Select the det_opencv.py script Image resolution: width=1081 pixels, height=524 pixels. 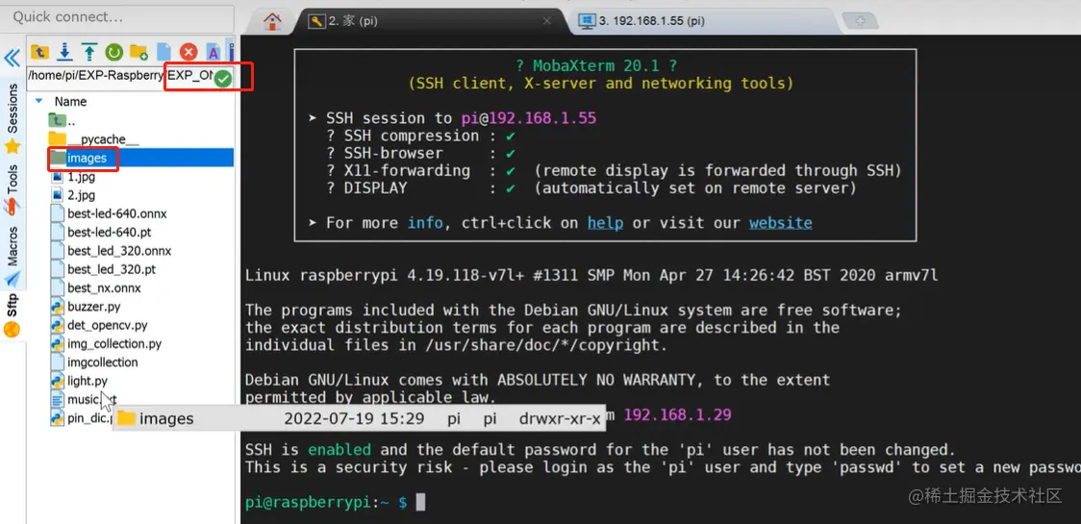tap(108, 325)
